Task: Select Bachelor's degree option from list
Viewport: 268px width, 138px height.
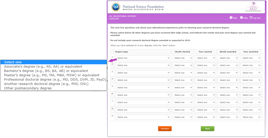Action: 46,71
